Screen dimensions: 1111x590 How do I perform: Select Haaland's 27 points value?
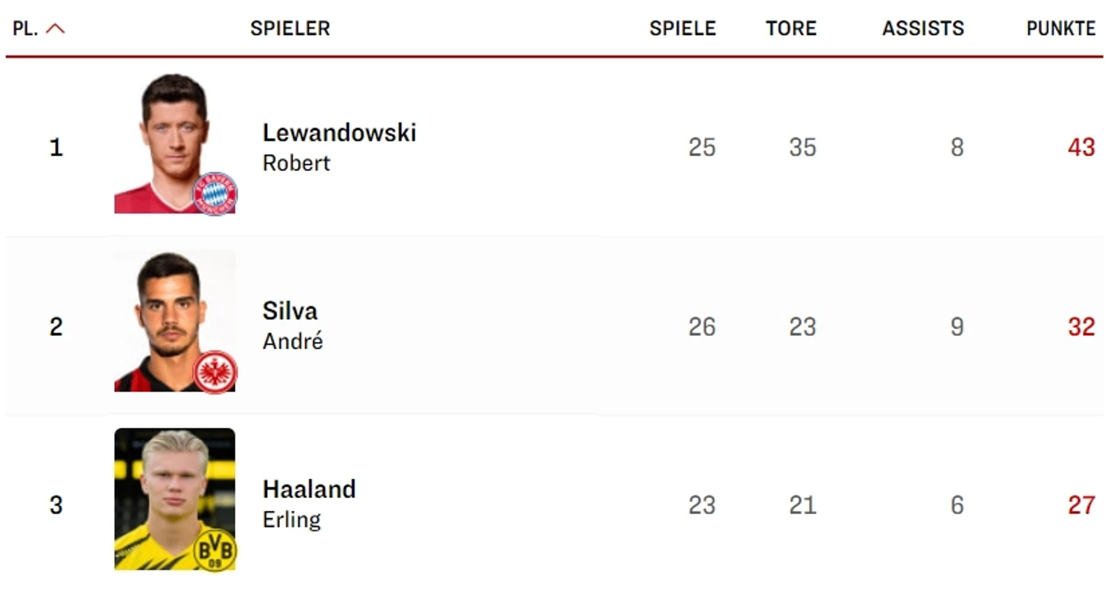pos(1081,505)
